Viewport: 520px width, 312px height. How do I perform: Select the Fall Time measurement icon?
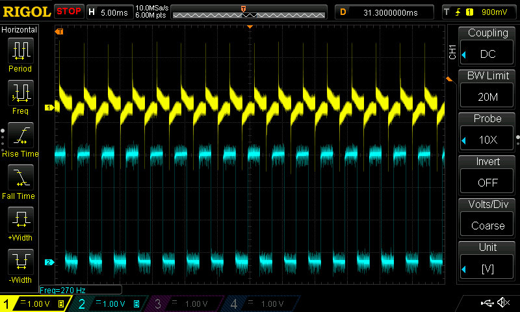tap(21, 177)
